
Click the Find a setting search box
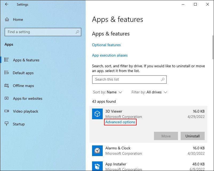coord(43,32)
